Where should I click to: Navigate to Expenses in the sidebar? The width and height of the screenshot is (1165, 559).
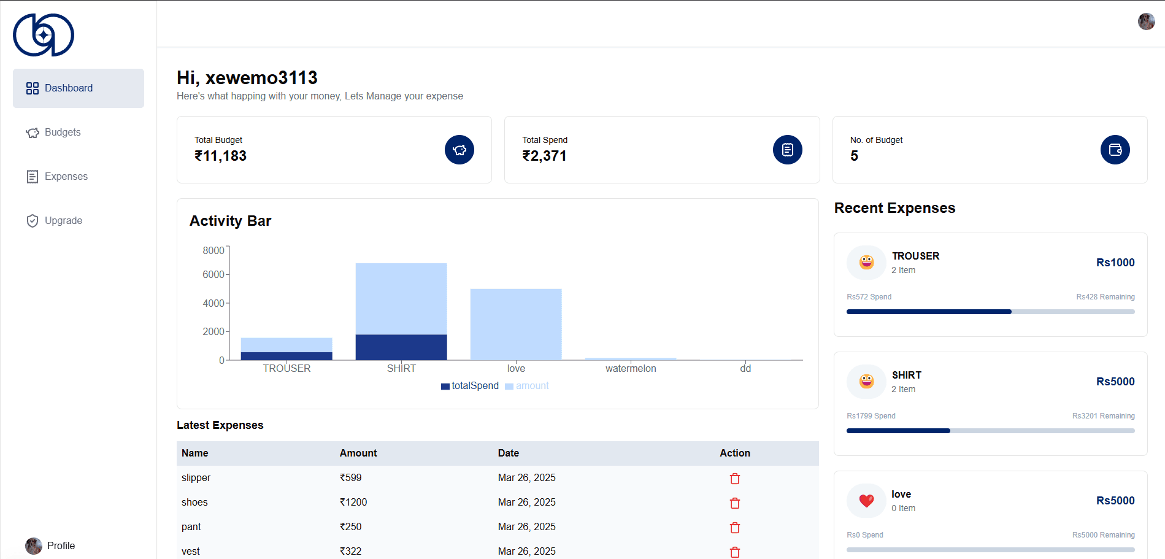tap(66, 177)
